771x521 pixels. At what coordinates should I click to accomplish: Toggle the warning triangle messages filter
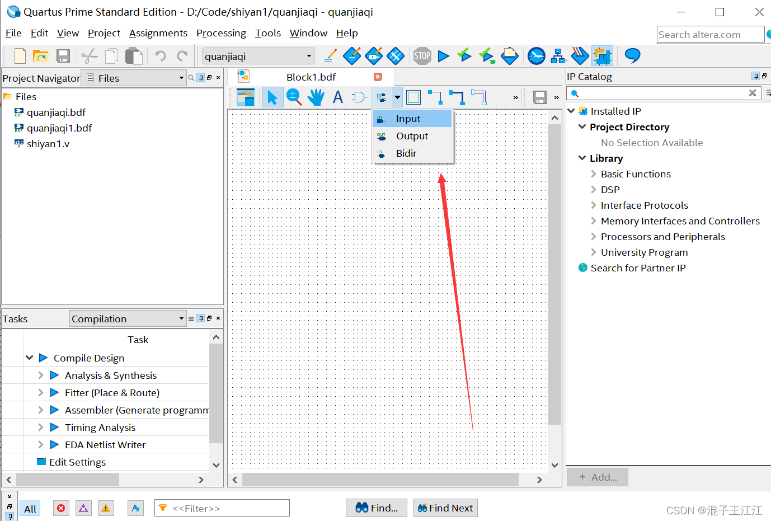tap(106, 508)
